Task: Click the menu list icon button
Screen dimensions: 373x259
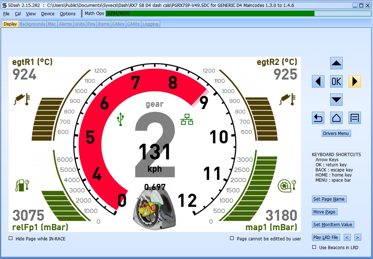Action: click(354, 118)
